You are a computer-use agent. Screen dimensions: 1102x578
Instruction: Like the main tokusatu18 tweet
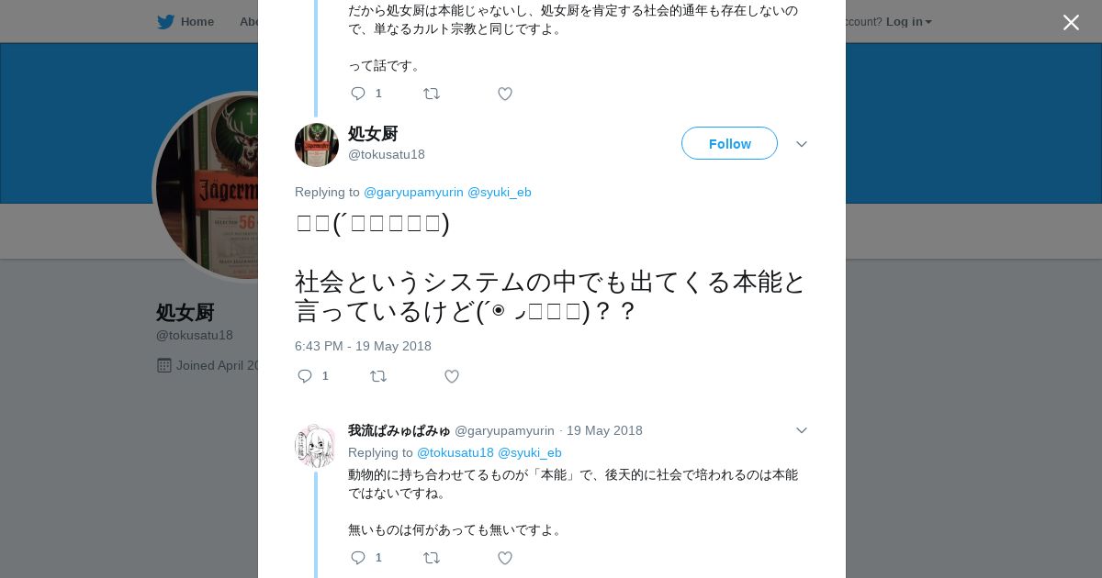(452, 376)
